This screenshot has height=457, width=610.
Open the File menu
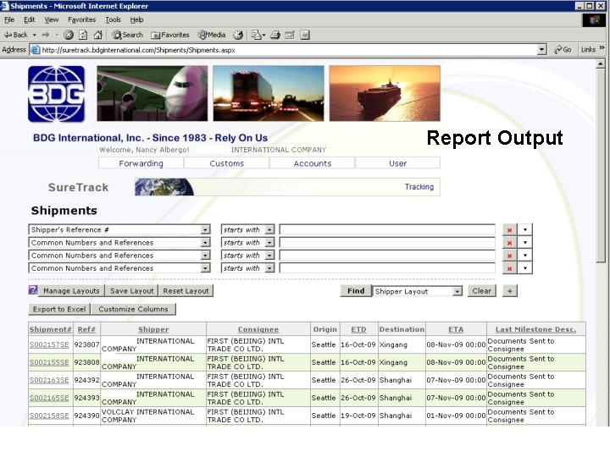coord(9,19)
